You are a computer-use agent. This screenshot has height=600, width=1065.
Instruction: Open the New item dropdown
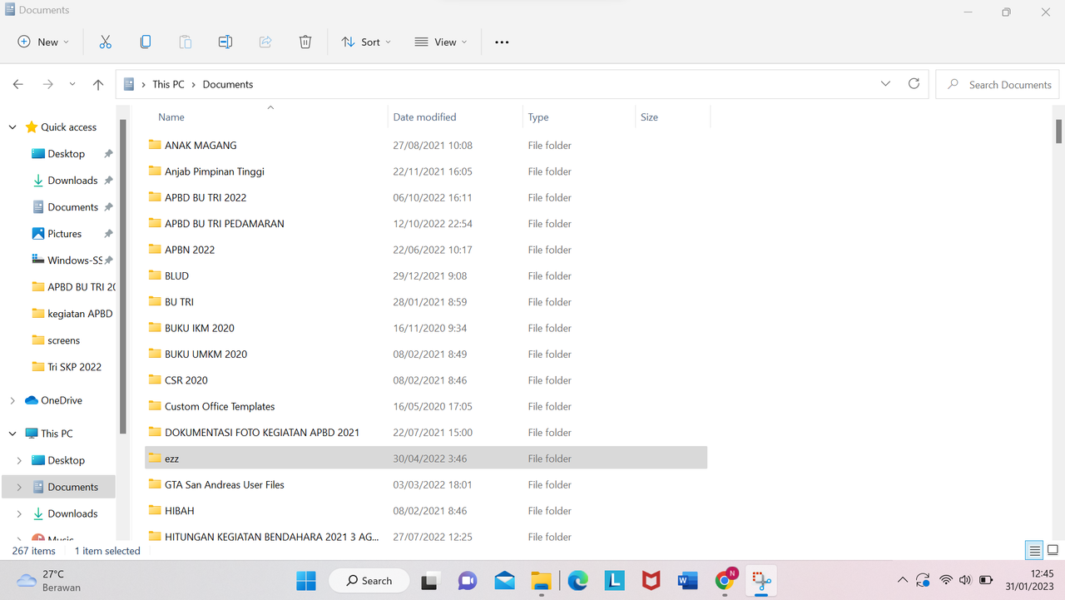coord(43,42)
